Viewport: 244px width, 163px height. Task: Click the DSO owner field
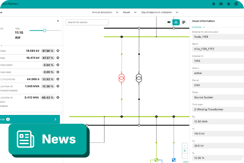tap(218, 85)
